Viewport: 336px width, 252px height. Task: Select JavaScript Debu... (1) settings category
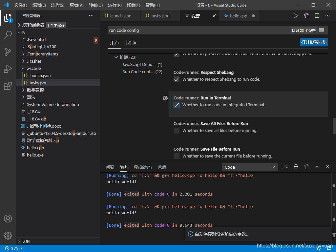(x=142, y=65)
